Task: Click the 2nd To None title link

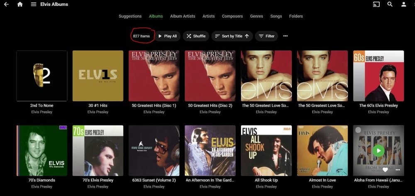Action: coord(42,105)
